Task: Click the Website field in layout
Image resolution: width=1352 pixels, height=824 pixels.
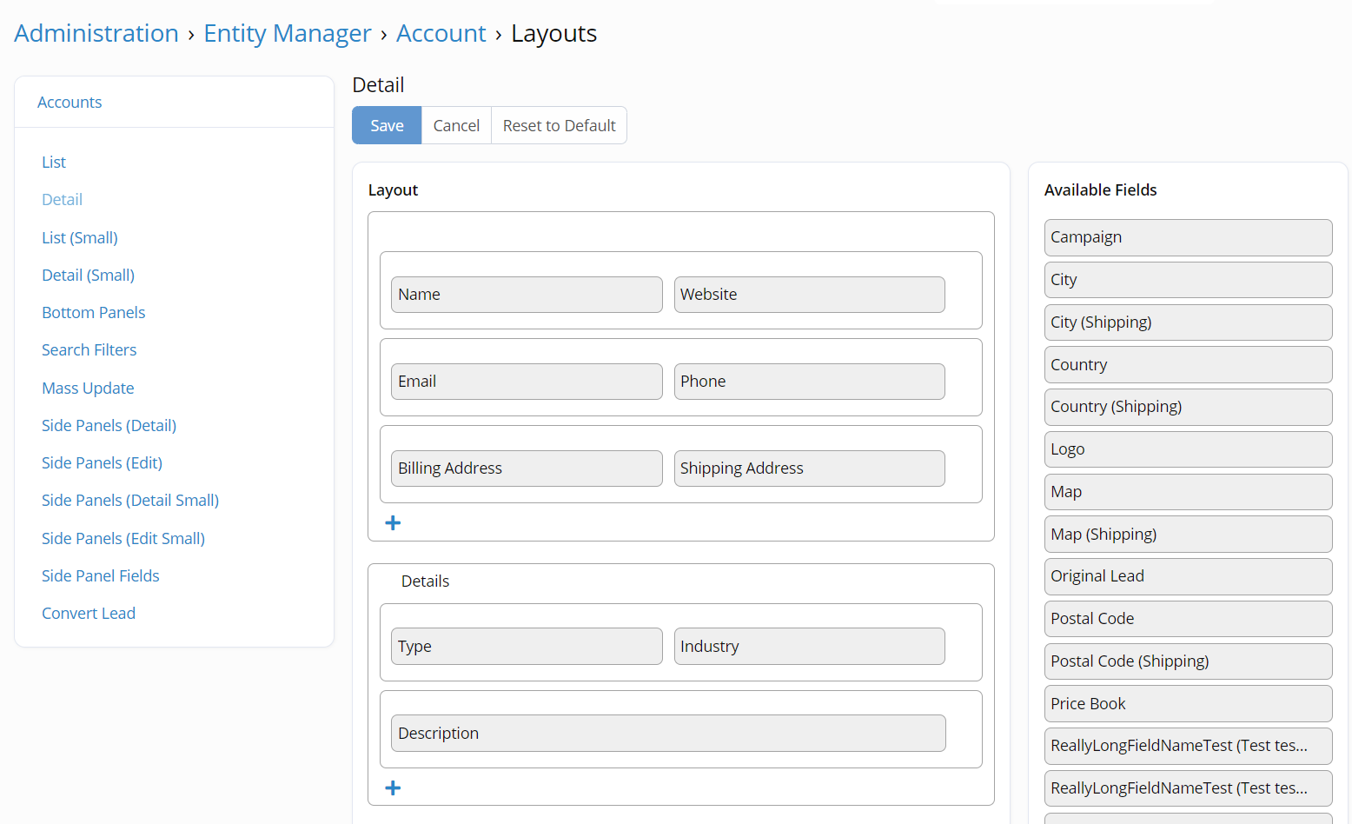Action: tap(808, 295)
